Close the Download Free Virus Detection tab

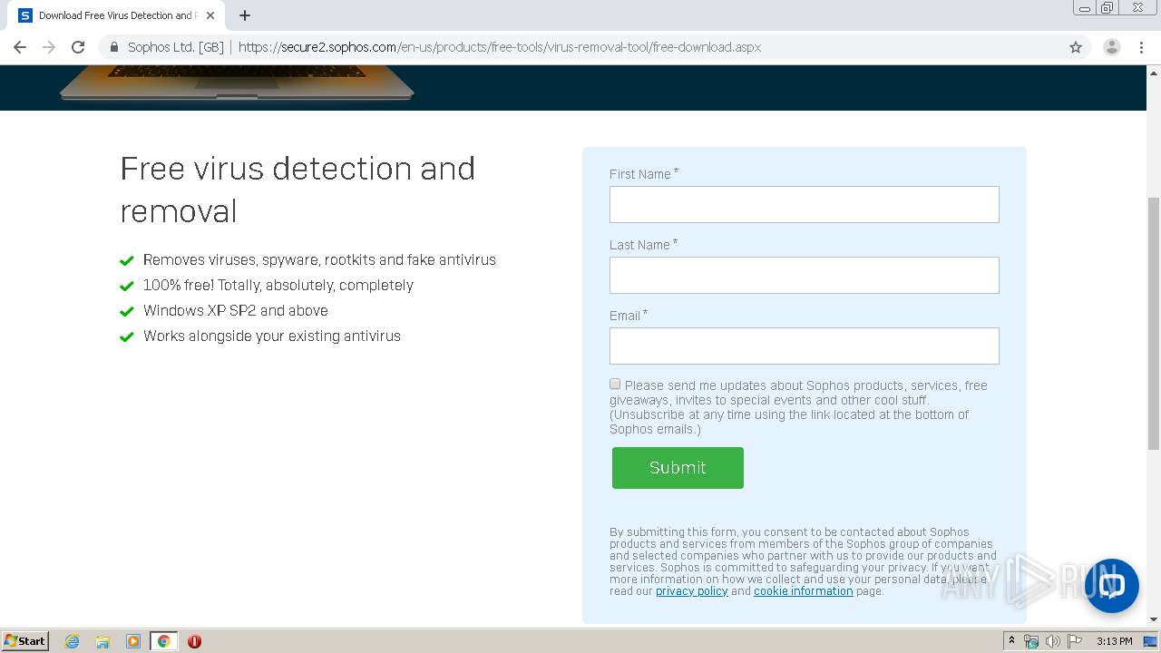click(210, 15)
